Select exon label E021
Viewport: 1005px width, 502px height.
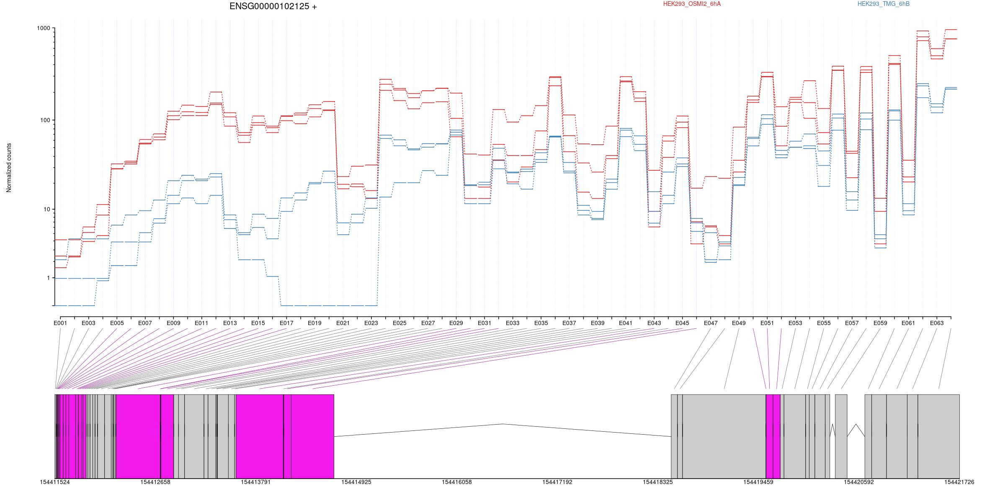(343, 323)
